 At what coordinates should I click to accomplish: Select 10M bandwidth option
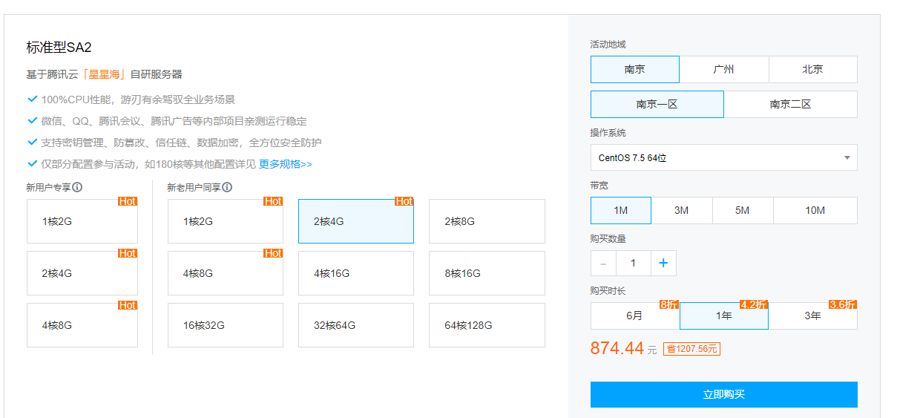(815, 210)
